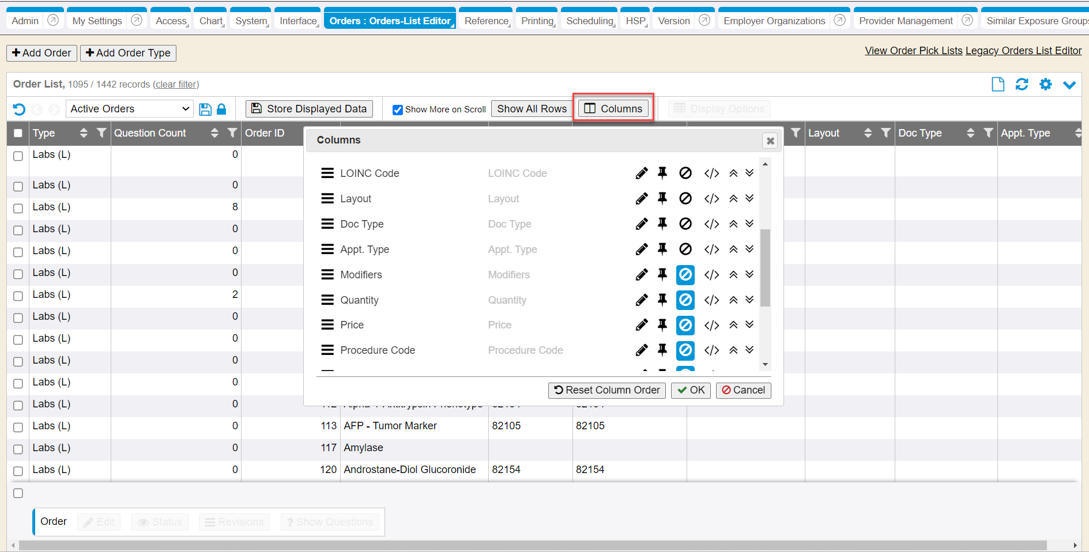This screenshot has height=552, width=1089.
Task: Open the Scheduling tab
Action: (589, 21)
